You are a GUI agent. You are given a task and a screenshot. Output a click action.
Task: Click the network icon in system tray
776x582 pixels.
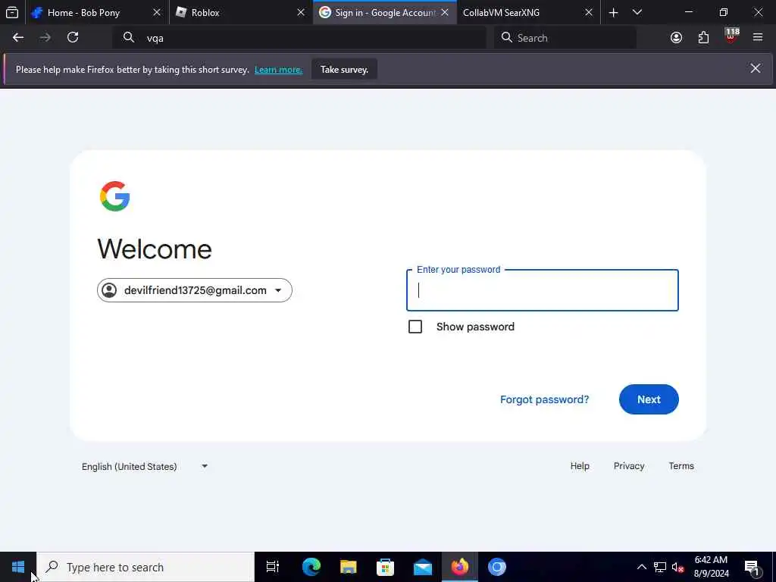pos(660,567)
